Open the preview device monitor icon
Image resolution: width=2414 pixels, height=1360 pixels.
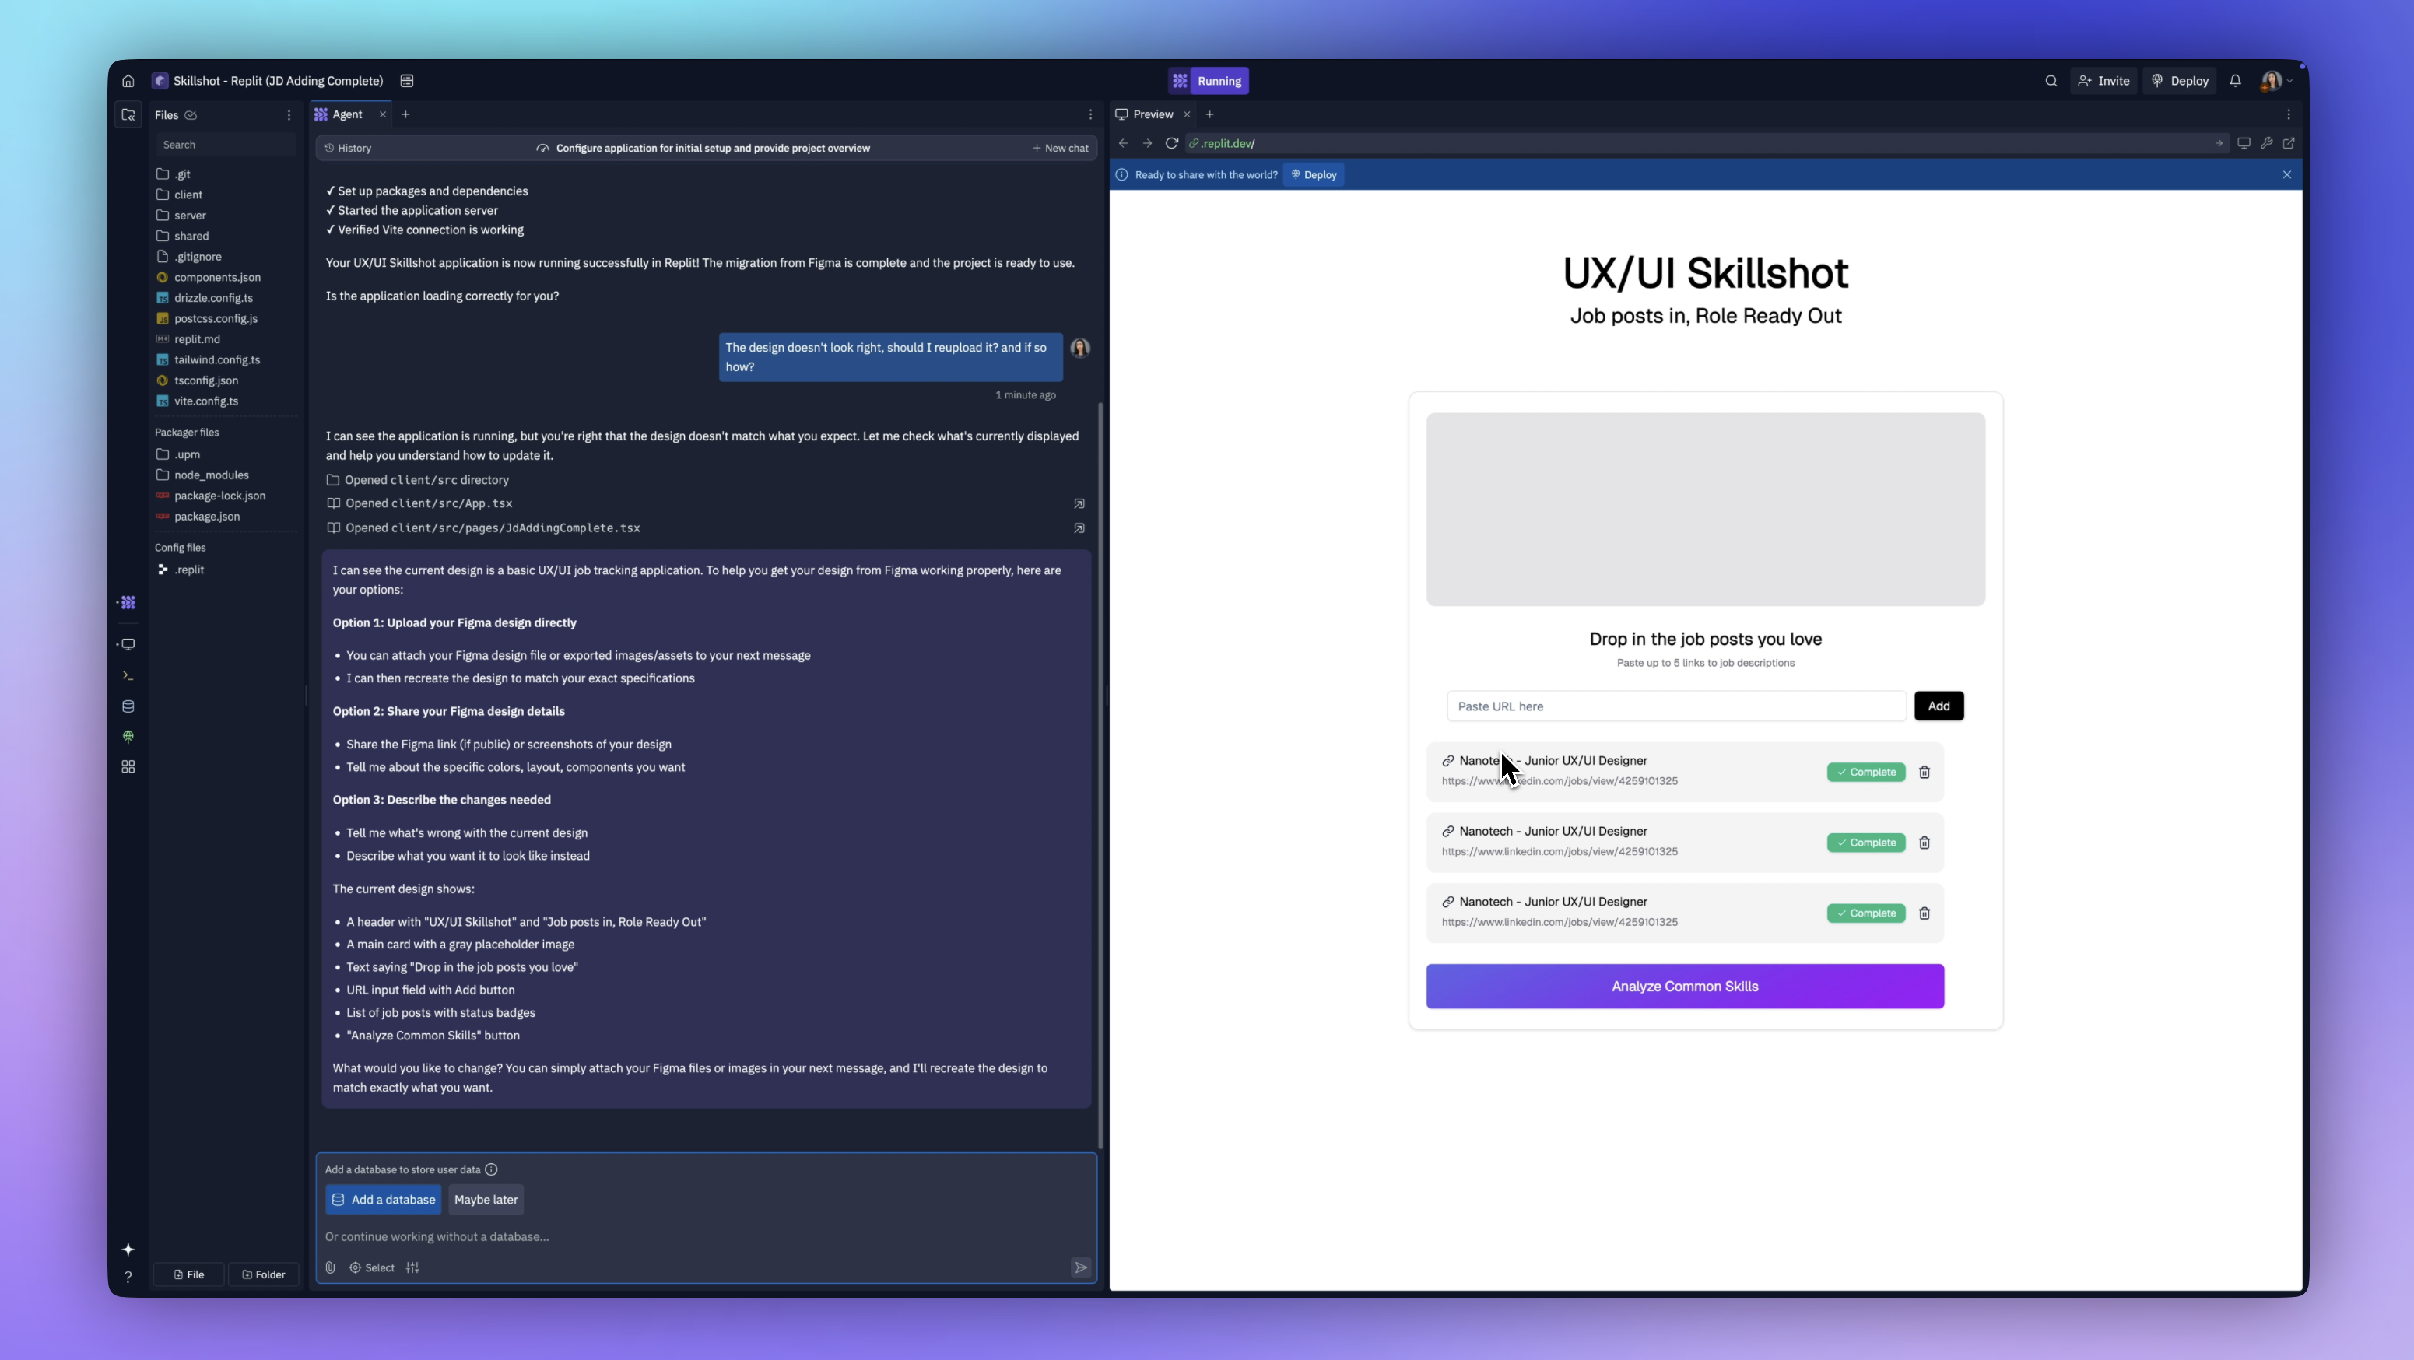point(2244,143)
